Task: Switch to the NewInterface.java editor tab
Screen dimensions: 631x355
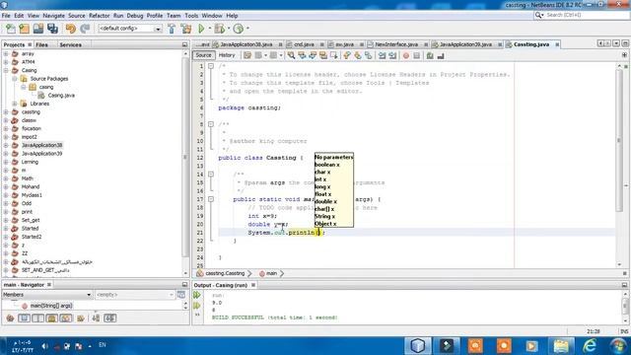Action: pos(396,44)
